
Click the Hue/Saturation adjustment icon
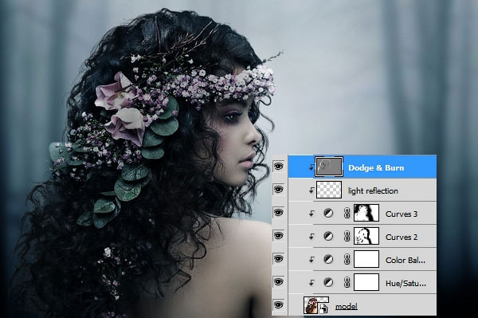(x=328, y=282)
